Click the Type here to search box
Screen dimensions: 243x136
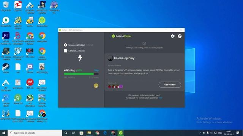35,133
